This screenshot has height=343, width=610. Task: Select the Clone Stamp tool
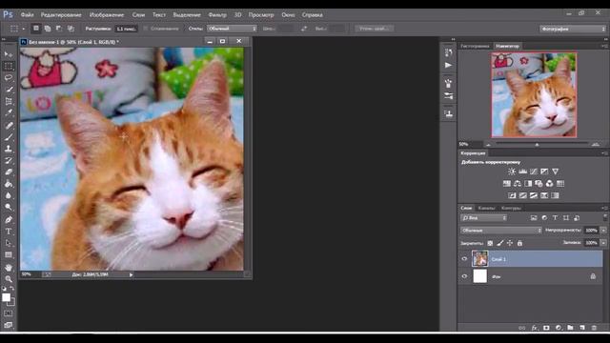click(x=9, y=149)
